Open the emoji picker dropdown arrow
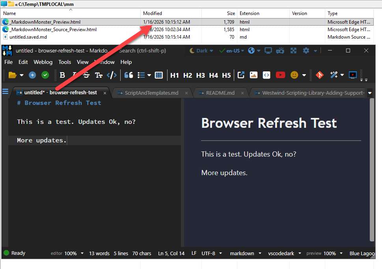The height and width of the screenshot is (269, 382). tap(304, 75)
